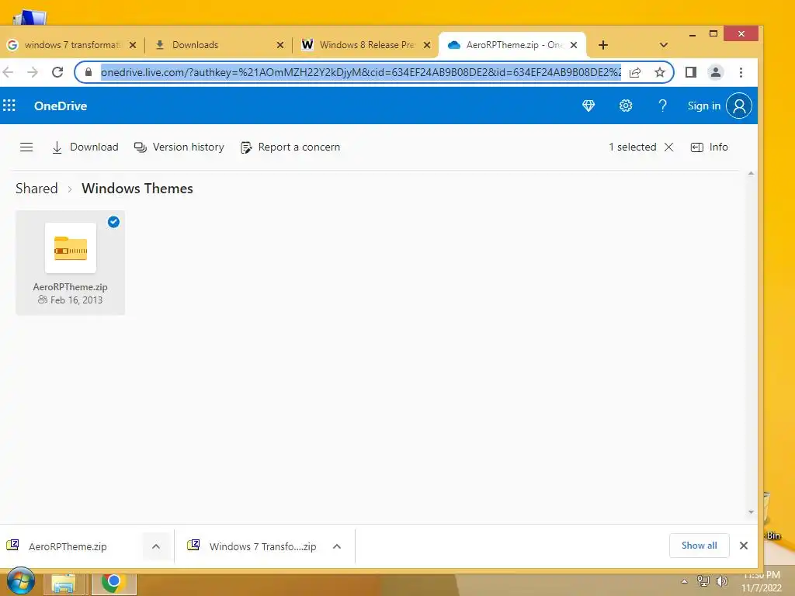Screen dimensions: 795x596
Task: Toggle the OneDrive hamburger navigation menu
Action: [26, 147]
